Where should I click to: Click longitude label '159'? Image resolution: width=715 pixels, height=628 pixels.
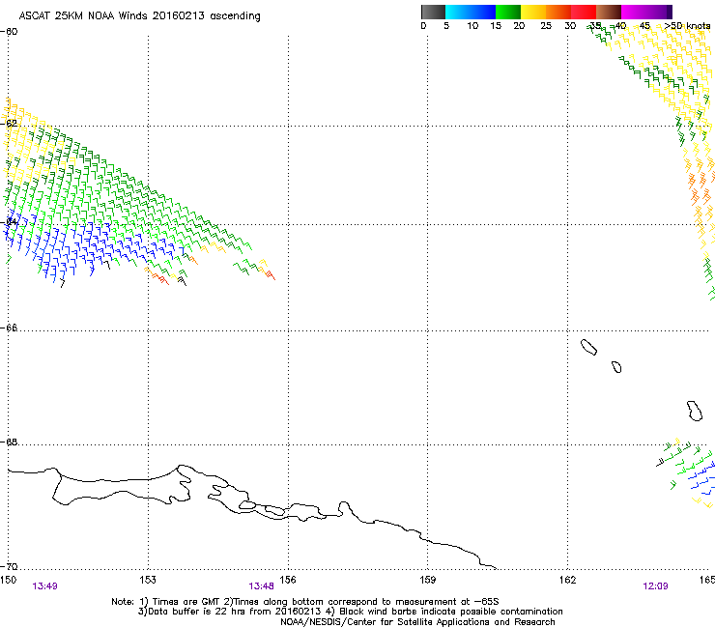[x=428, y=580]
